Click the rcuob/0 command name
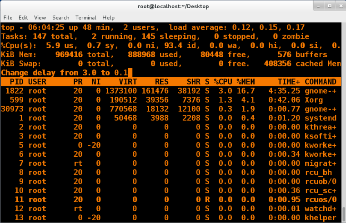 321,181
